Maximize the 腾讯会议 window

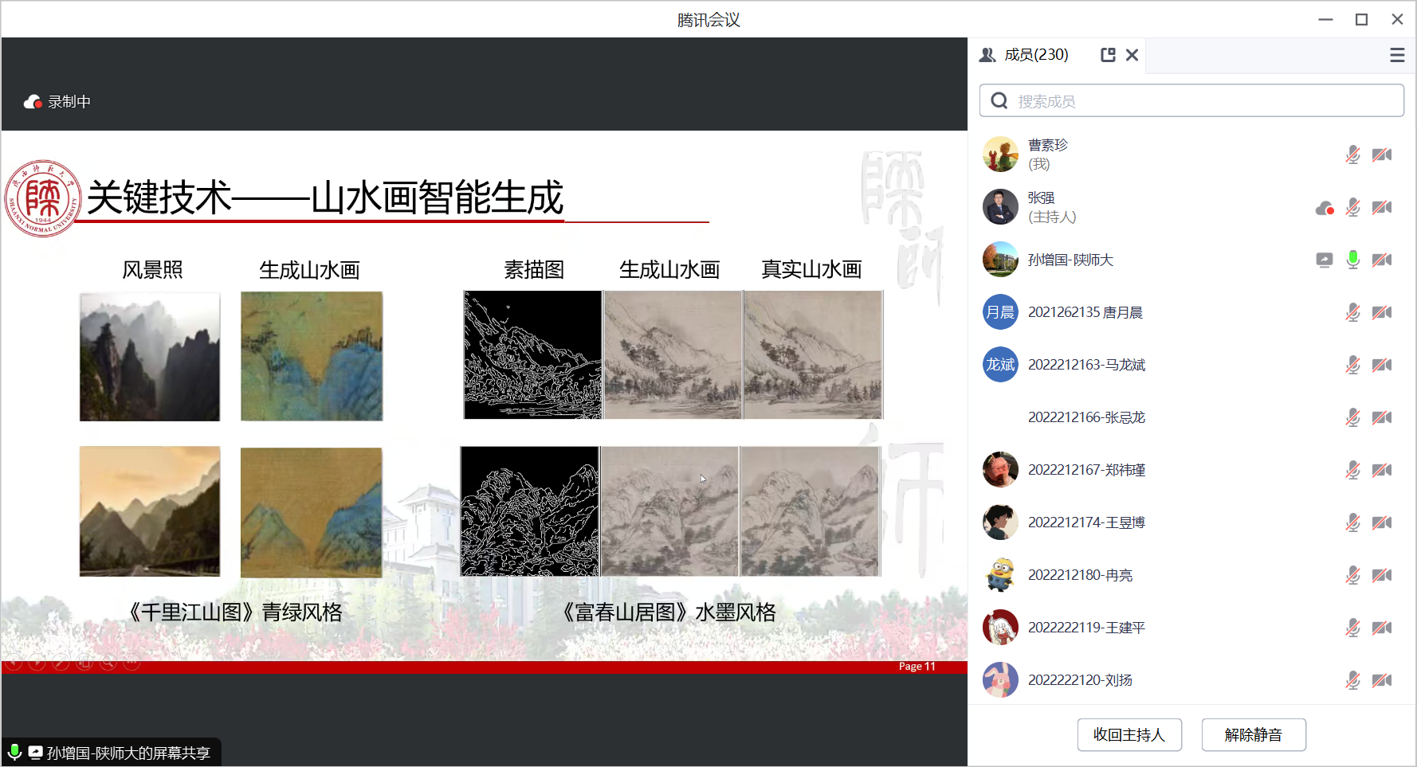[x=1361, y=19]
